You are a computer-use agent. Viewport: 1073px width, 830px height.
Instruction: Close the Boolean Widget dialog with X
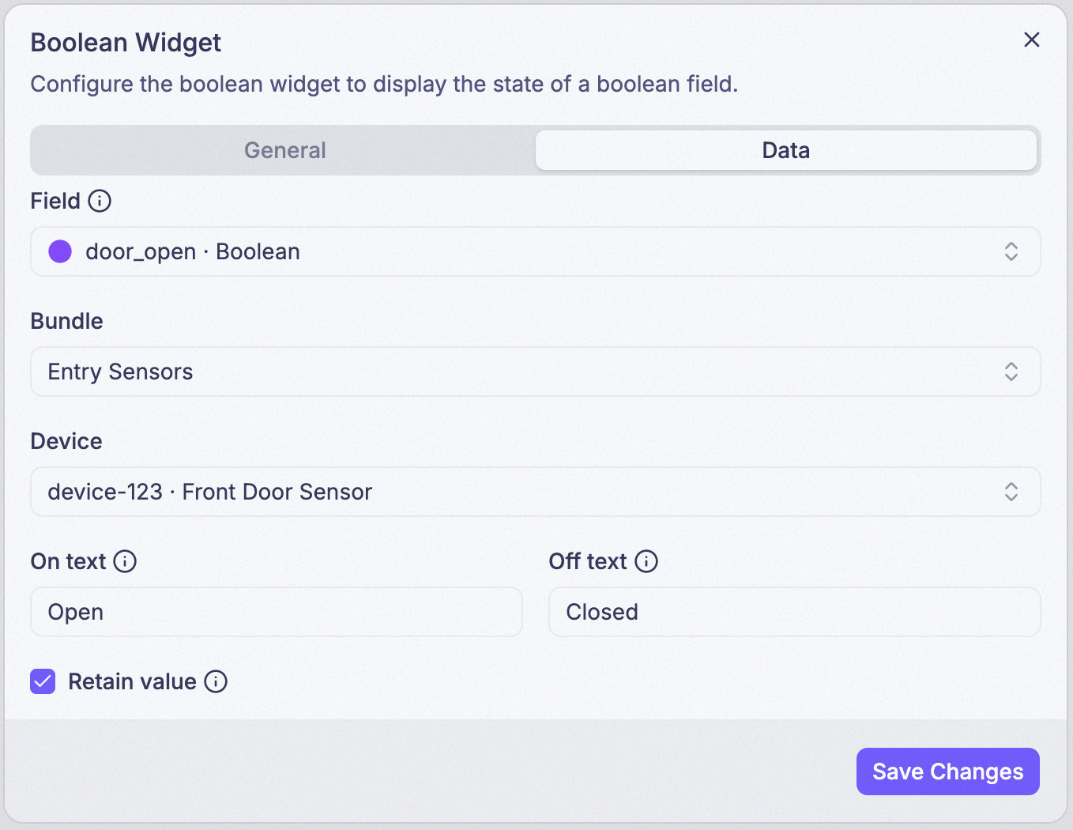(1032, 40)
